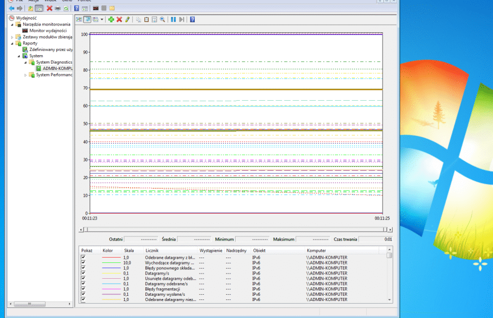Screen dimensions: 493x318
Task: Click update data step-forward icon
Action: point(181,20)
